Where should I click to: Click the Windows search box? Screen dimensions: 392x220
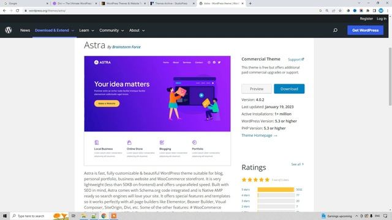[39, 216]
